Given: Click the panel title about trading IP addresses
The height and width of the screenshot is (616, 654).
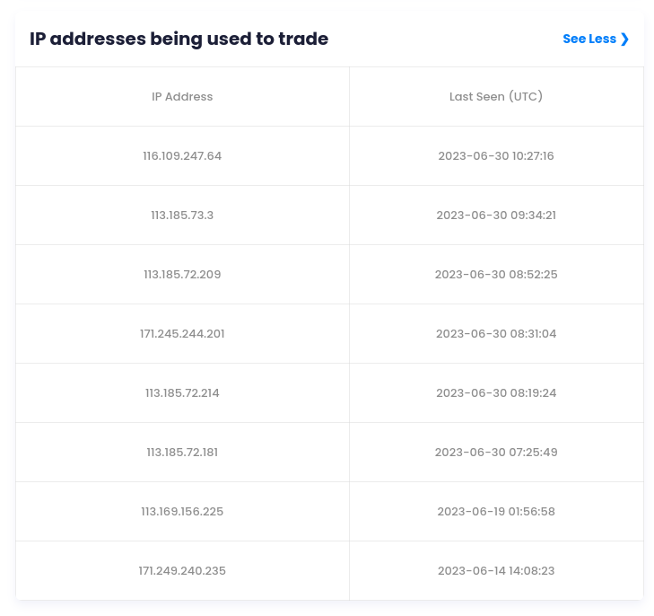Looking at the screenshot, I should pos(179,39).
